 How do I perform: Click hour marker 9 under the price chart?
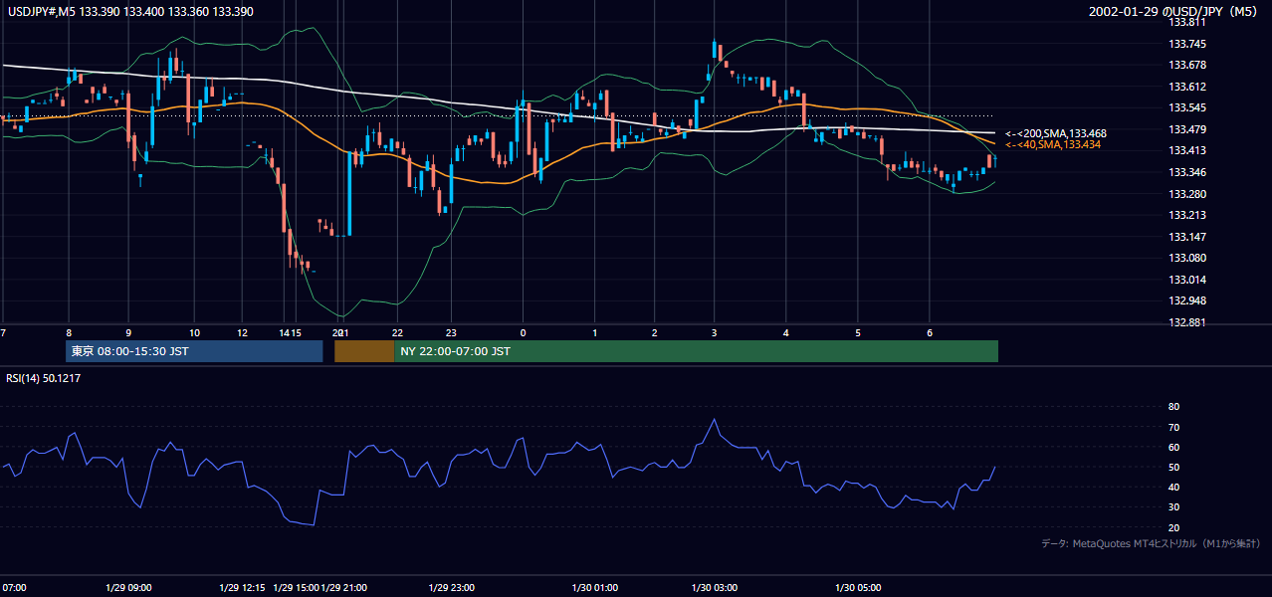click(x=128, y=332)
